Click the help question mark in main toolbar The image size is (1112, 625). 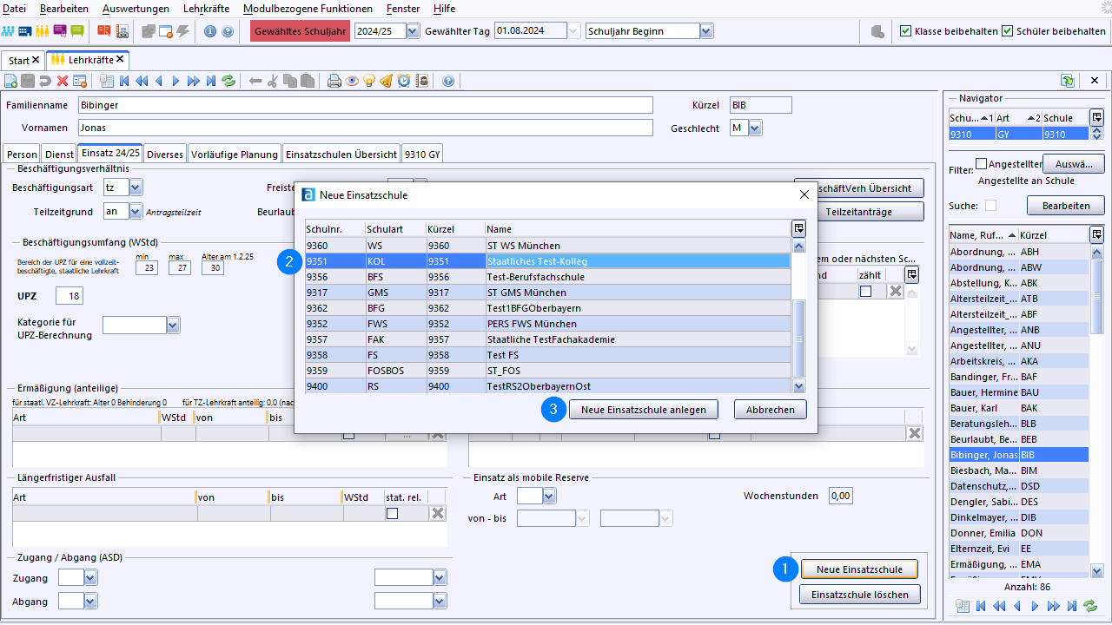point(228,31)
